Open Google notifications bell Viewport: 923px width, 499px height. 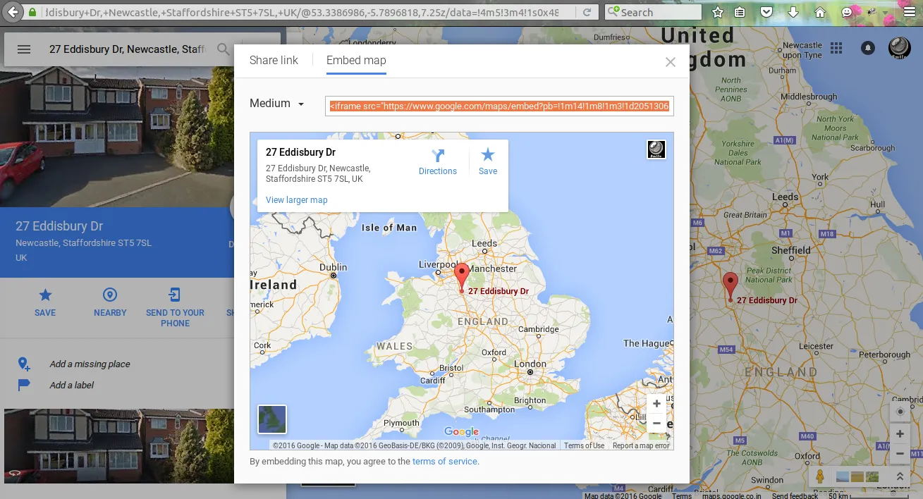pyautogui.click(x=868, y=48)
